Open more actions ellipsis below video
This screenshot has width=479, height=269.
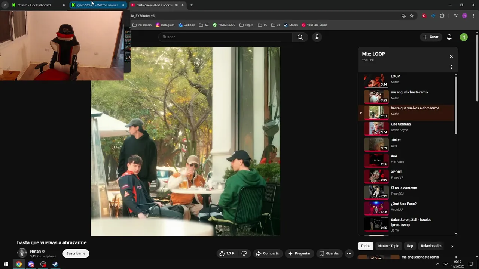click(x=349, y=253)
